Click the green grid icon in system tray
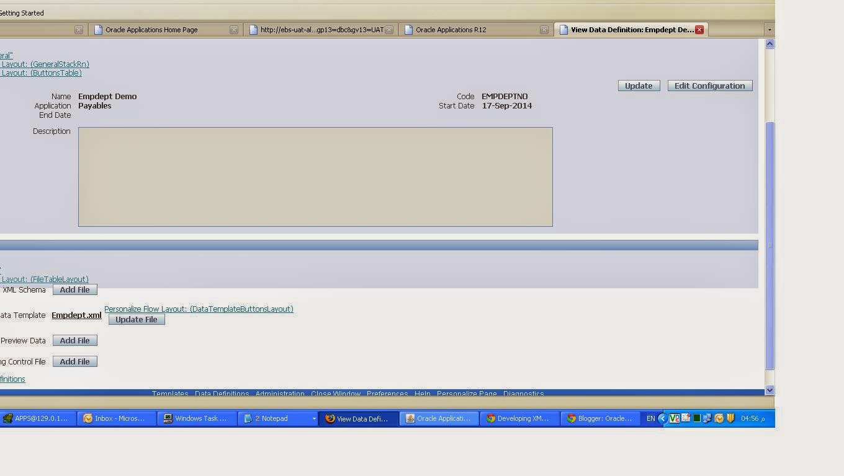The height and width of the screenshot is (476, 844). point(696,418)
